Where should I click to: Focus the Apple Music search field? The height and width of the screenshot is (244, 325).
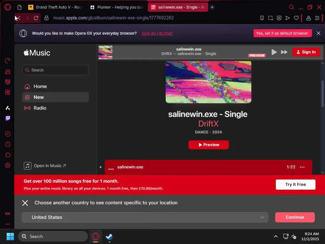pos(55,70)
